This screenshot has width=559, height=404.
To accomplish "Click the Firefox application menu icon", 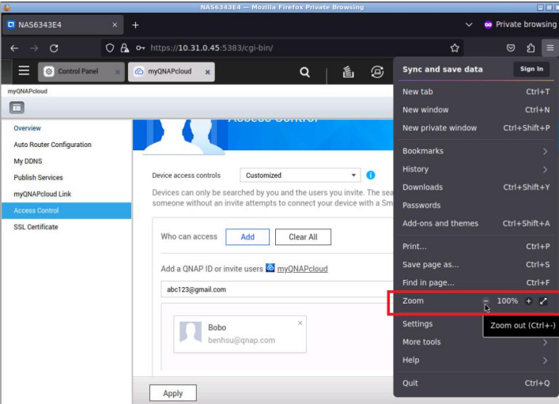I will [548, 48].
